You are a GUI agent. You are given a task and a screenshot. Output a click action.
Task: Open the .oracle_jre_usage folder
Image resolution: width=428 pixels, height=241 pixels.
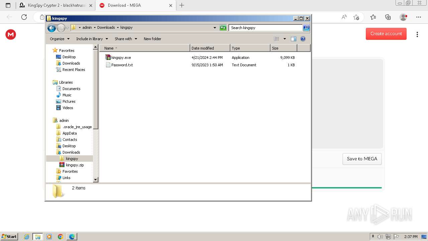pyautogui.click(x=77, y=127)
